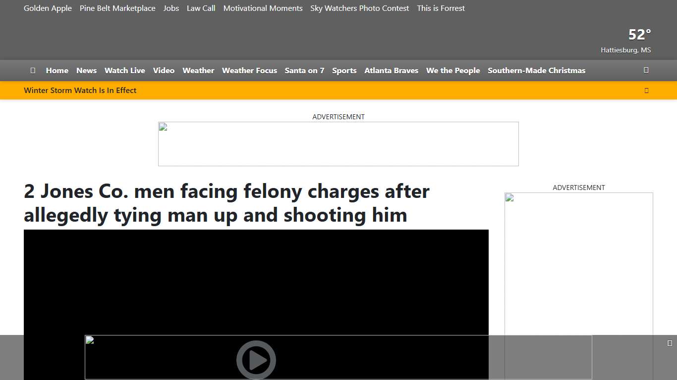The image size is (677, 380).
Task: Enter the Sky Watchers Photo Contest
Action: coord(359,8)
